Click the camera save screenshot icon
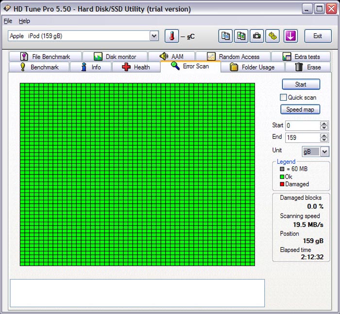This screenshot has width=340, height=314. (x=257, y=36)
